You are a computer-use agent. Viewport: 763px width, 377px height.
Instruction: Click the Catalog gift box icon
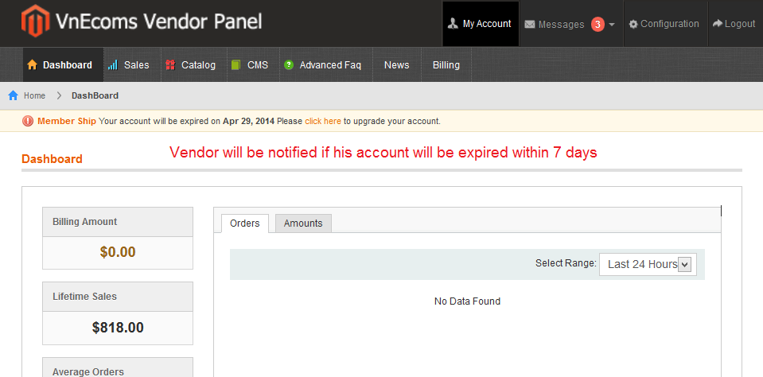pyautogui.click(x=170, y=64)
